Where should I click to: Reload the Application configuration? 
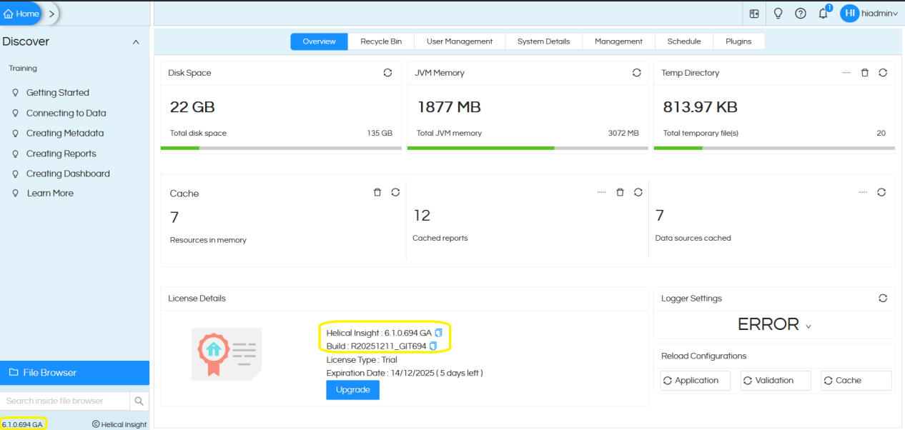coord(694,380)
